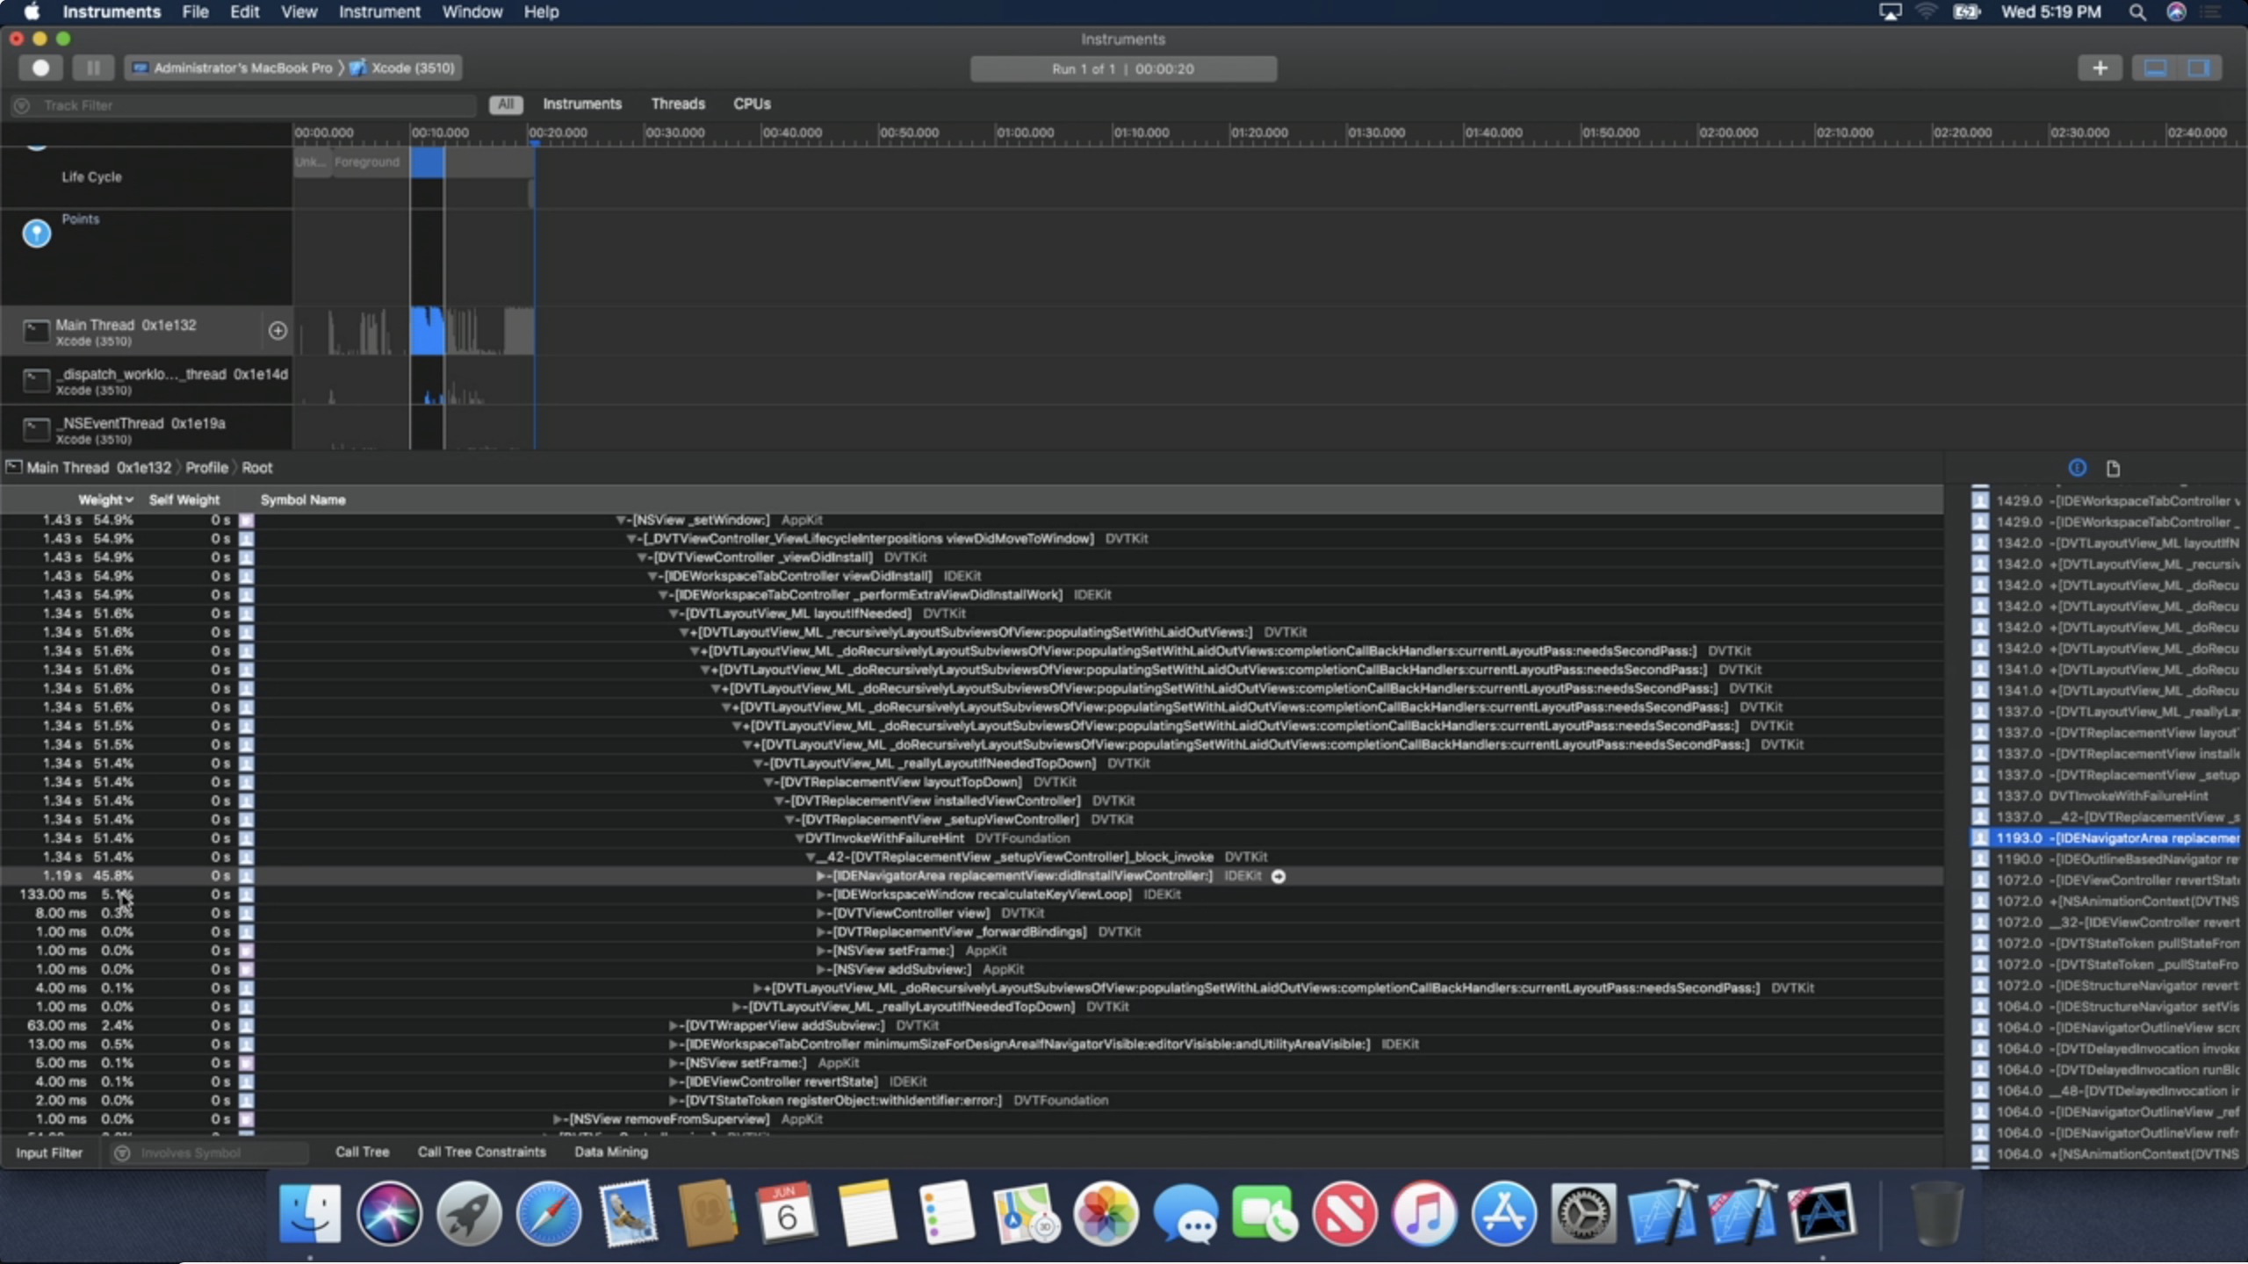Click the plus icon on Main Thread track
The width and height of the screenshot is (2248, 1264).
click(x=277, y=330)
